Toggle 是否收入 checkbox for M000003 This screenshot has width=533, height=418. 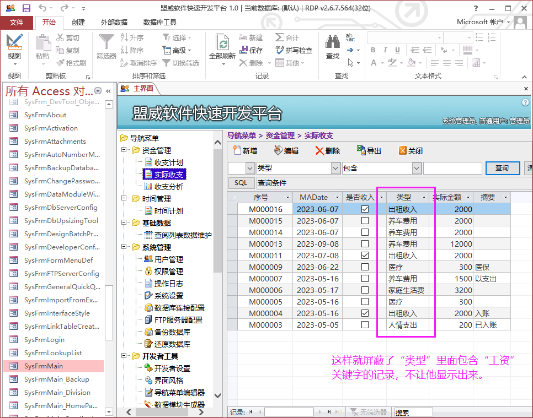pyautogui.click(x=365, y=324)
